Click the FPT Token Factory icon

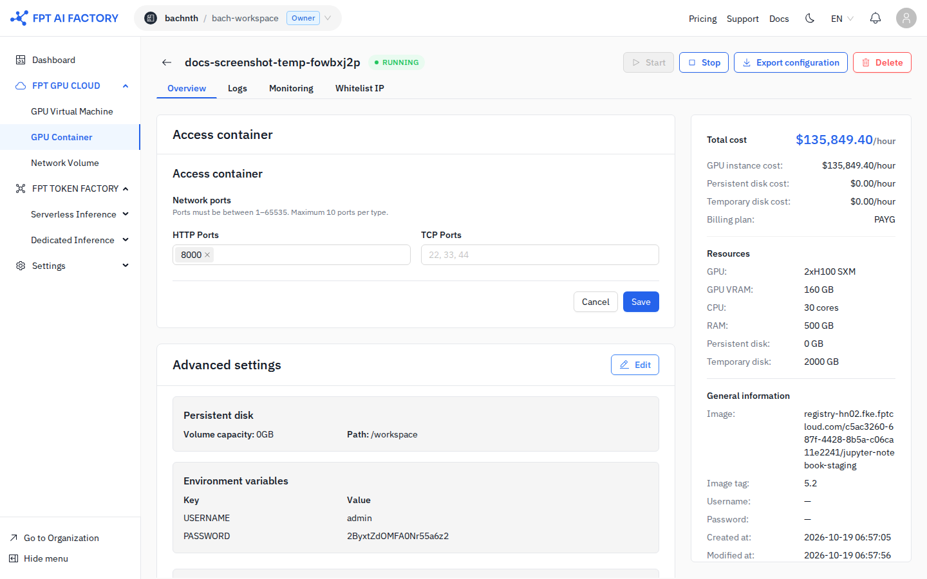21,188
